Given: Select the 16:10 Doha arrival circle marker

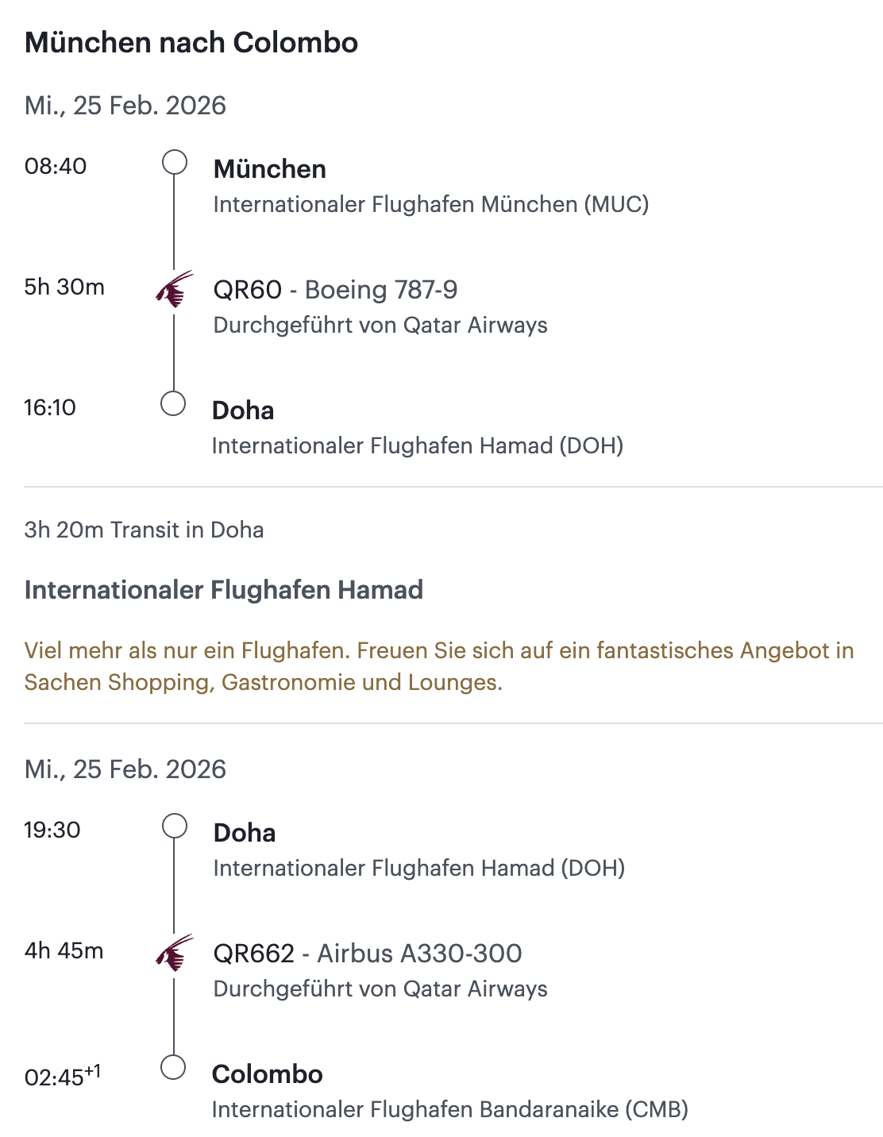Looking at the screenshot, I should coord(173,403).
